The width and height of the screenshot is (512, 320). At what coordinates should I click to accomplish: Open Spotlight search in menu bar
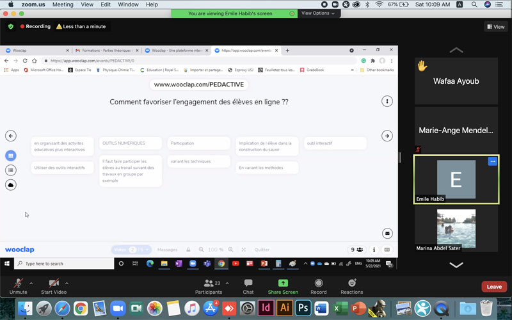pyautogui.click(x=474, y=4)
